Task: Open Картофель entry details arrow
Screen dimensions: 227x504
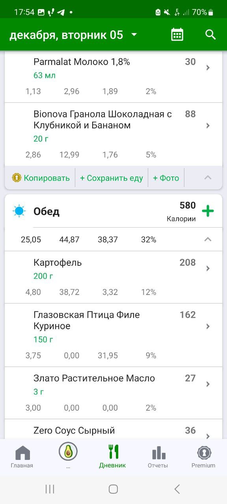Action: (208, 269)
